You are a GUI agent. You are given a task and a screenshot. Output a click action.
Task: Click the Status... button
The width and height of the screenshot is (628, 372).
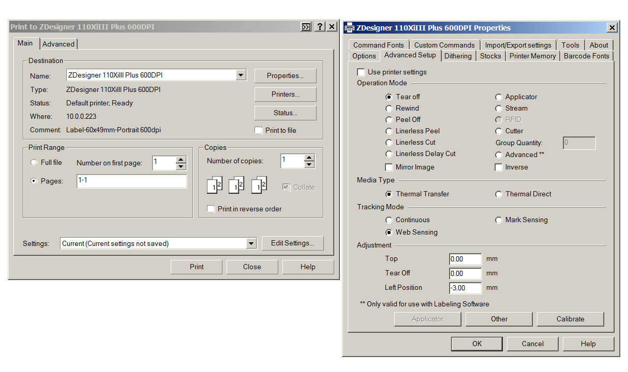pyautogui.click(x=285, y=113)
